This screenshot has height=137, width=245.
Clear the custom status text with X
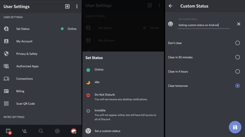[x=239, y=24]
